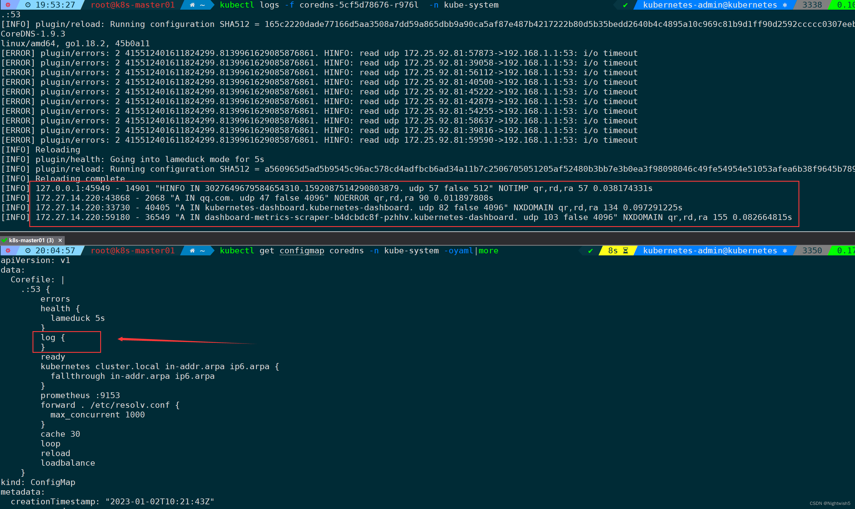Screen dimensions: 855x509
Task: Close the k8s-master01 (3) session tab
Action: pyautogui.click(x=60, y=240)
